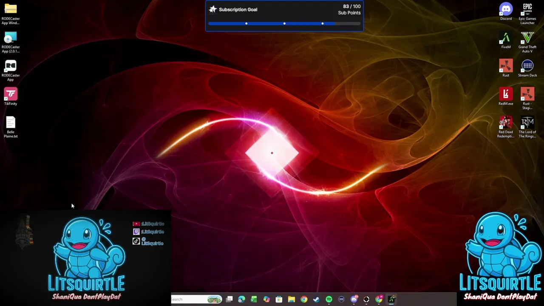Open Chrome with the profile badge in taskbar
This screenshot has width=544, height=306.
pyautogui.click(x=379, y=299)
